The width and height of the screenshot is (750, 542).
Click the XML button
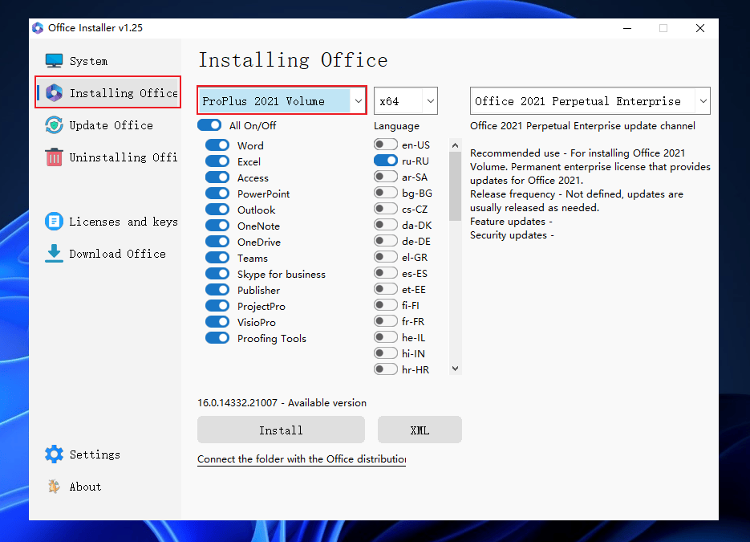point(420,430)
